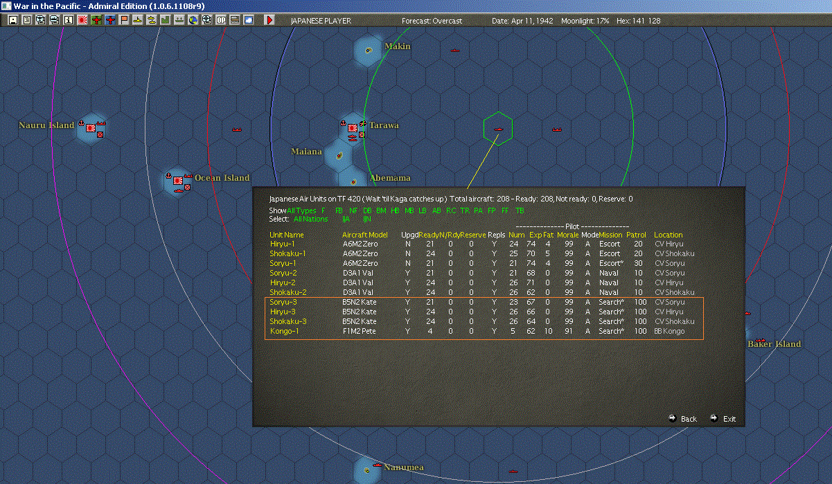
Task: Click the Back button
Action: (x=683, y=419)
